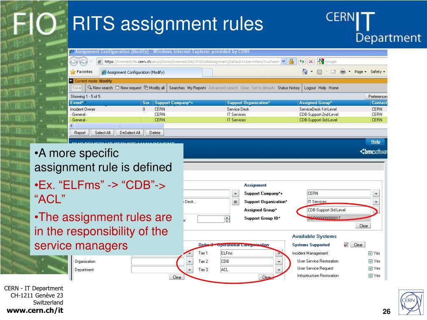Click the Home toolbar link

coord(333,88)
